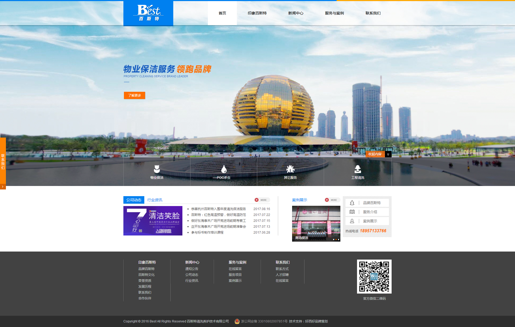Click the orange 了解更多 button
The image size is (515, 327).
pyautogui.click(x=134, y=95)
